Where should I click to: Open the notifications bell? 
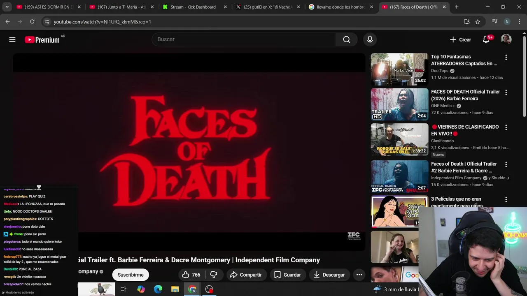coord(486,39)
